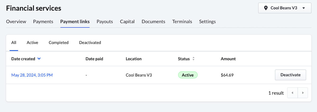This screenshot has width=317, height=112.
Task: Open the Payments tab
Action: pos(43,22)
